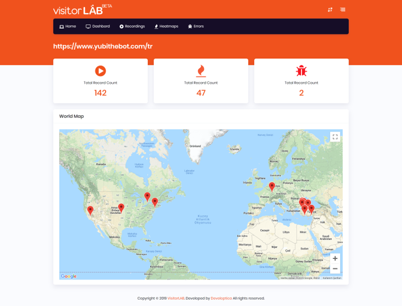The width and height of the screenshot is (402, 306).
Task: Select the map pin in central United States
Action: click(x=121, y=208)
